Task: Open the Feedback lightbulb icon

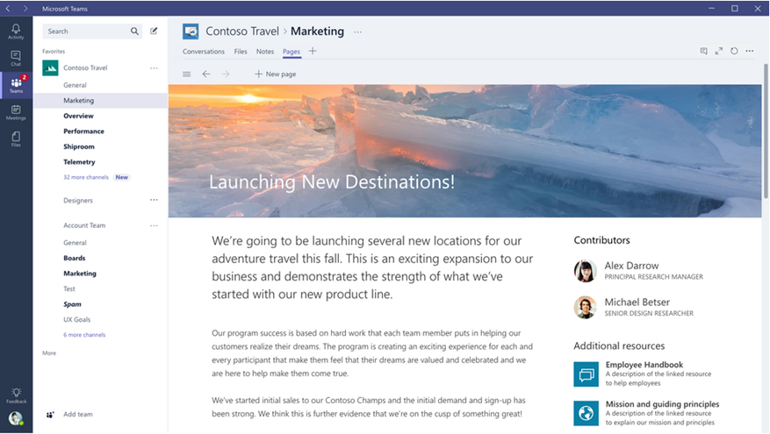Action: [x=16, y=395]
